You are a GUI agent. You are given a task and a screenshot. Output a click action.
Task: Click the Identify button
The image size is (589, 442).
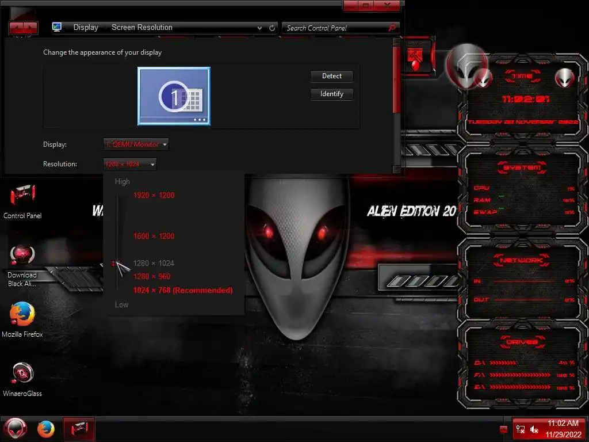[332, 94]
